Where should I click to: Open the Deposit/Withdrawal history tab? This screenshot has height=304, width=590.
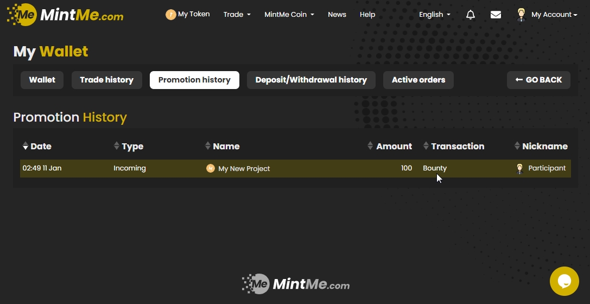click(311, 80)
